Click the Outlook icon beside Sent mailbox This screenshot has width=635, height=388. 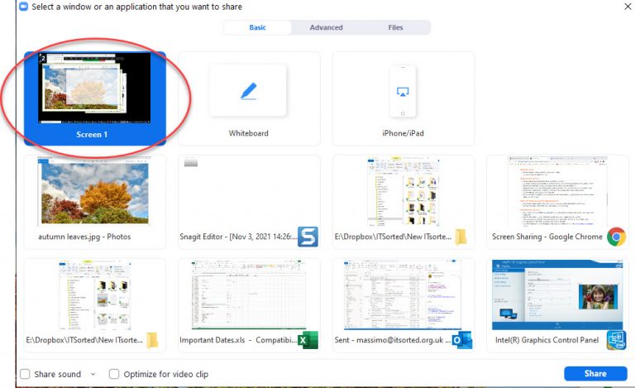pos(462,340)
